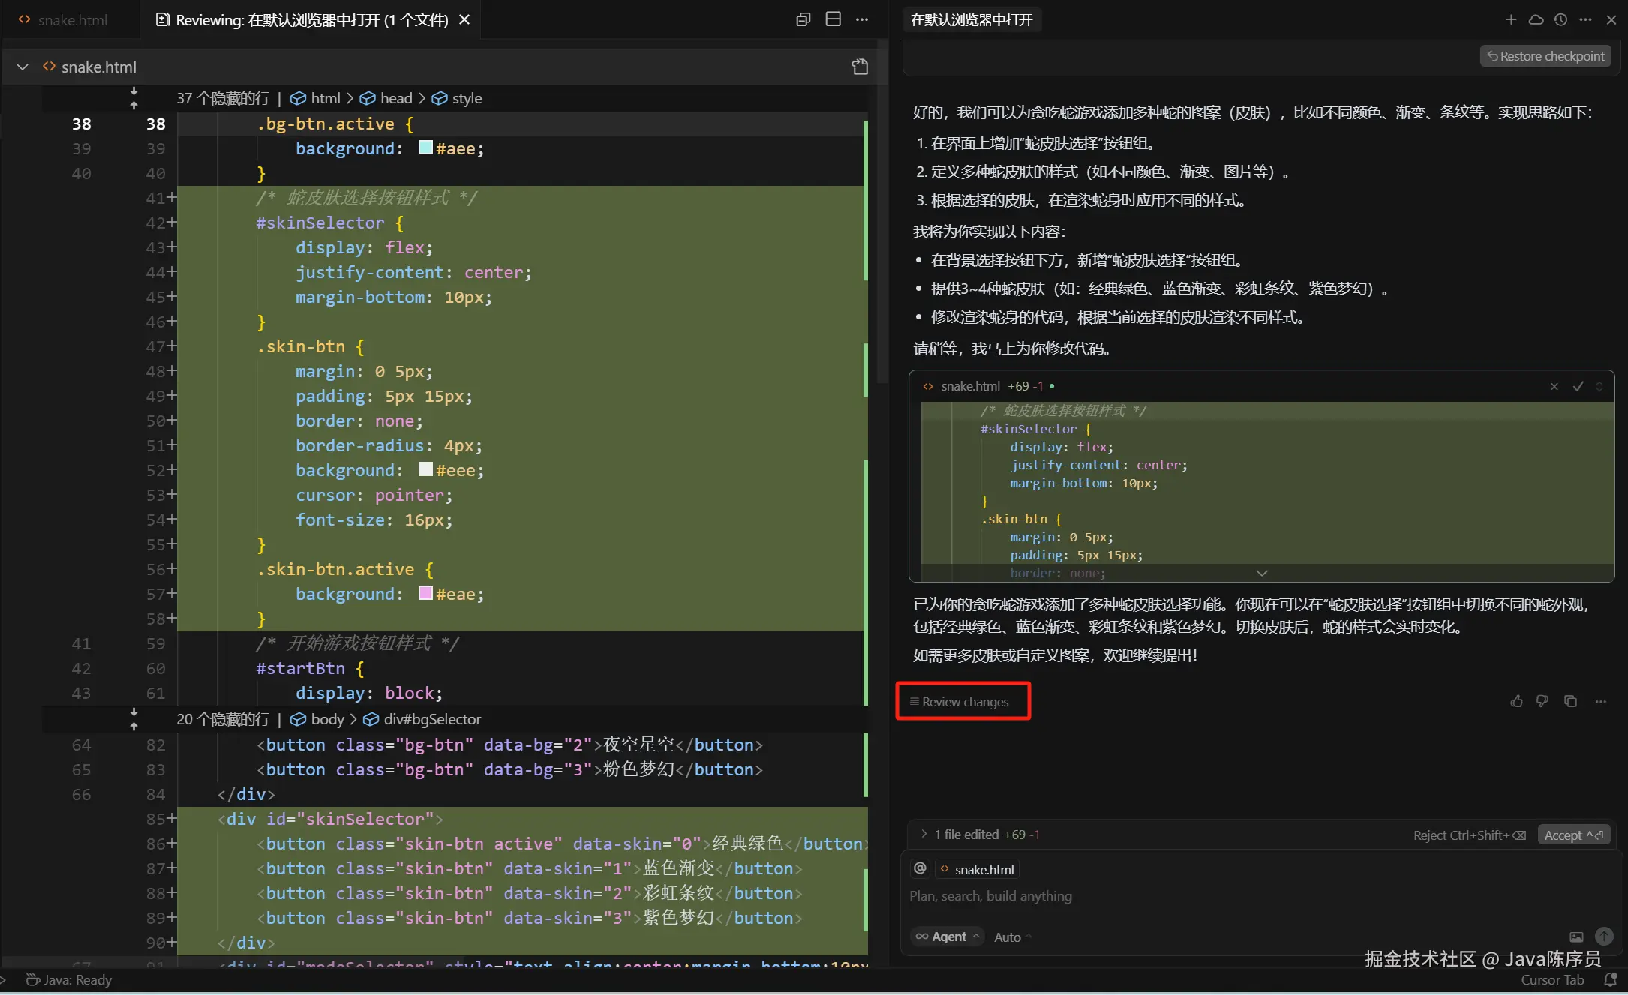Expand the 1 file edited summary
1628x995 pixels.
click(924, 834)
